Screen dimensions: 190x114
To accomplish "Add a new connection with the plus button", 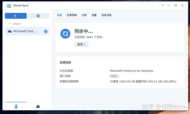I will pyautogui.click(x=16, y=16).
